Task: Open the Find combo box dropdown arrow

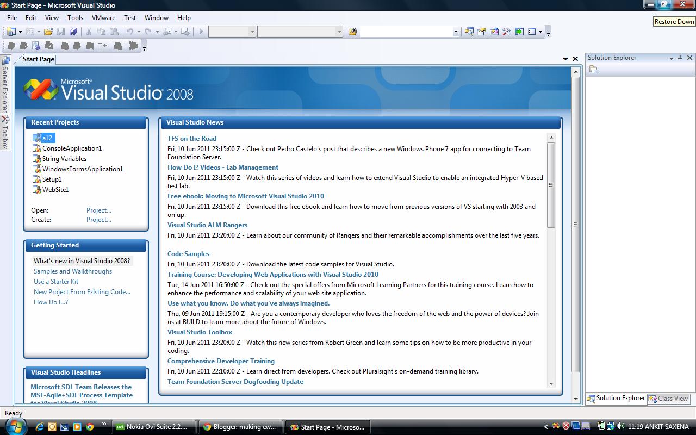Action: (x=456, y=32)
